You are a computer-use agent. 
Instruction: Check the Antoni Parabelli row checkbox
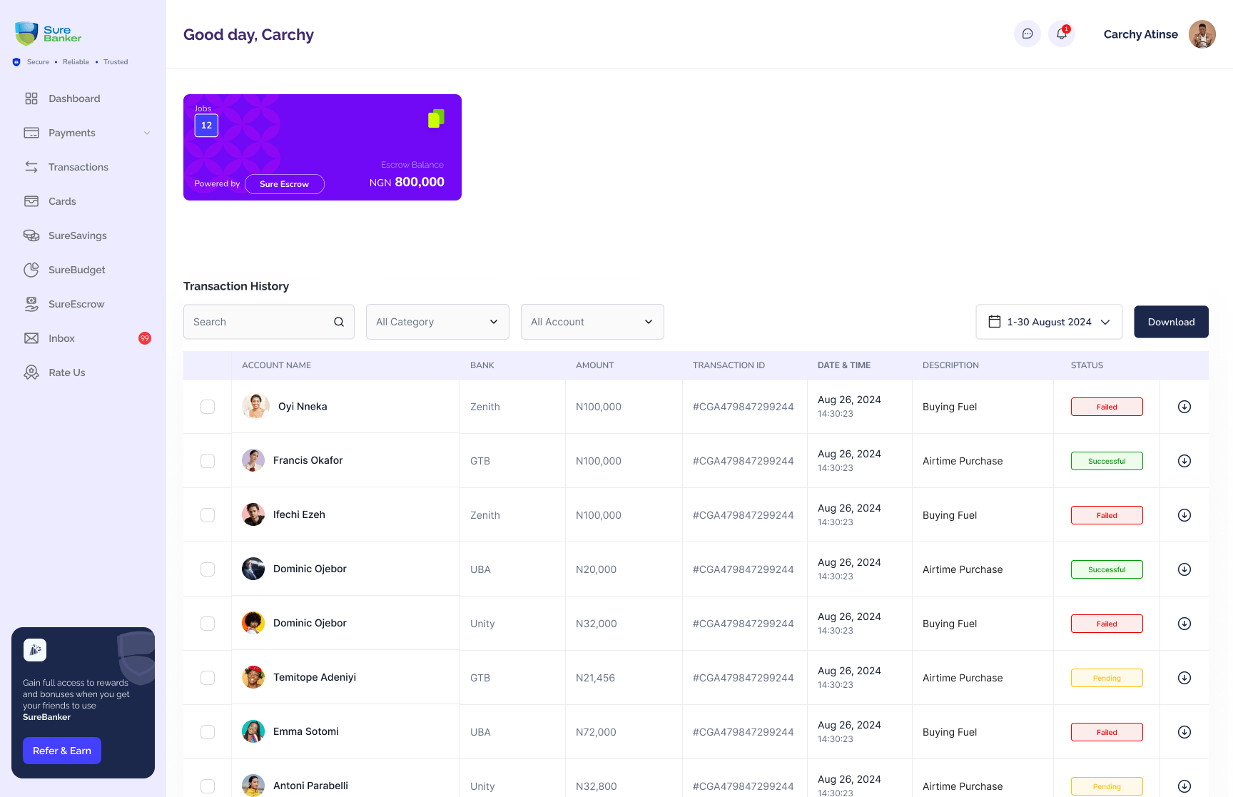tap(208, 786)
